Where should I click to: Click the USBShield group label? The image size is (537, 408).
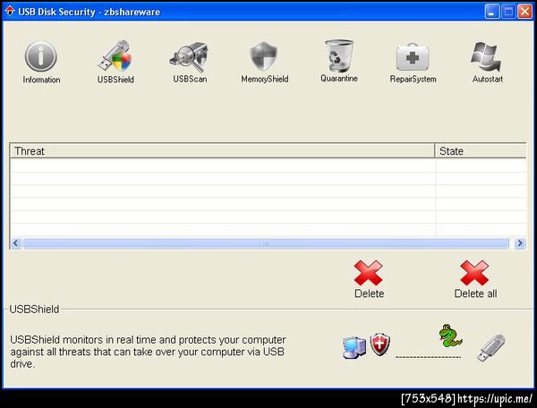click(34, 309)
